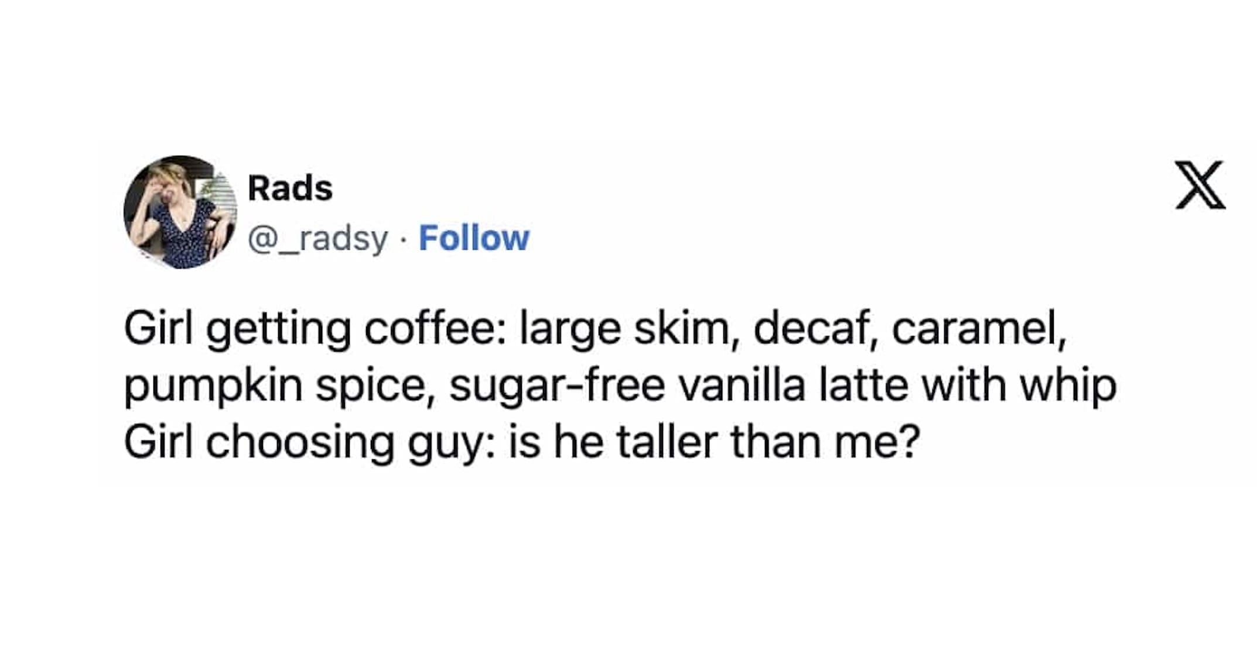Click the word "spice," in the tweet
1257x667 pixels.
375,386
